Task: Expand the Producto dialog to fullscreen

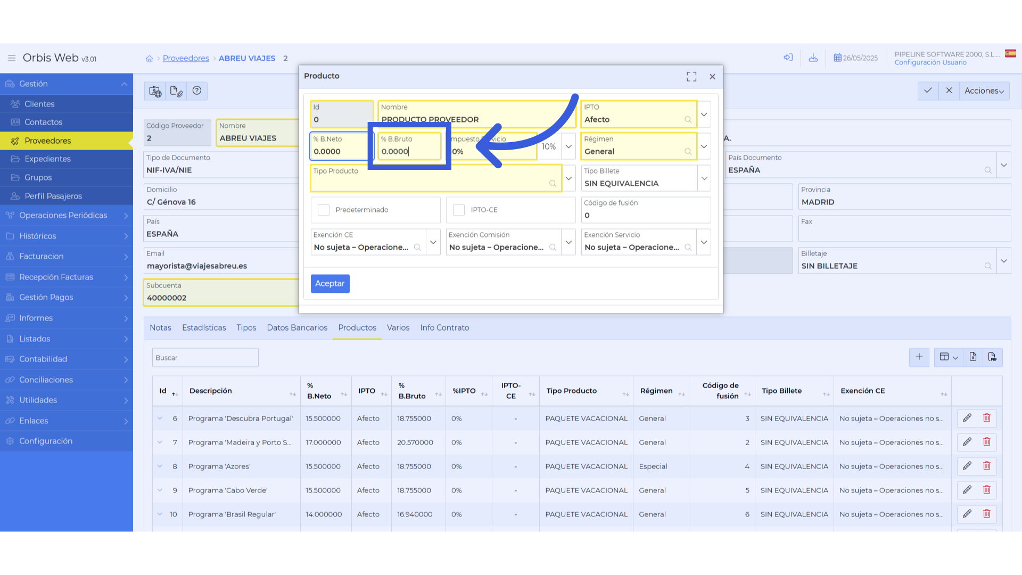Action: point(691,77)
